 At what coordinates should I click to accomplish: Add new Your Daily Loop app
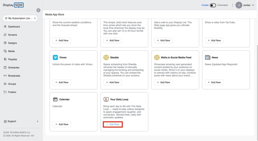[113, 124]
